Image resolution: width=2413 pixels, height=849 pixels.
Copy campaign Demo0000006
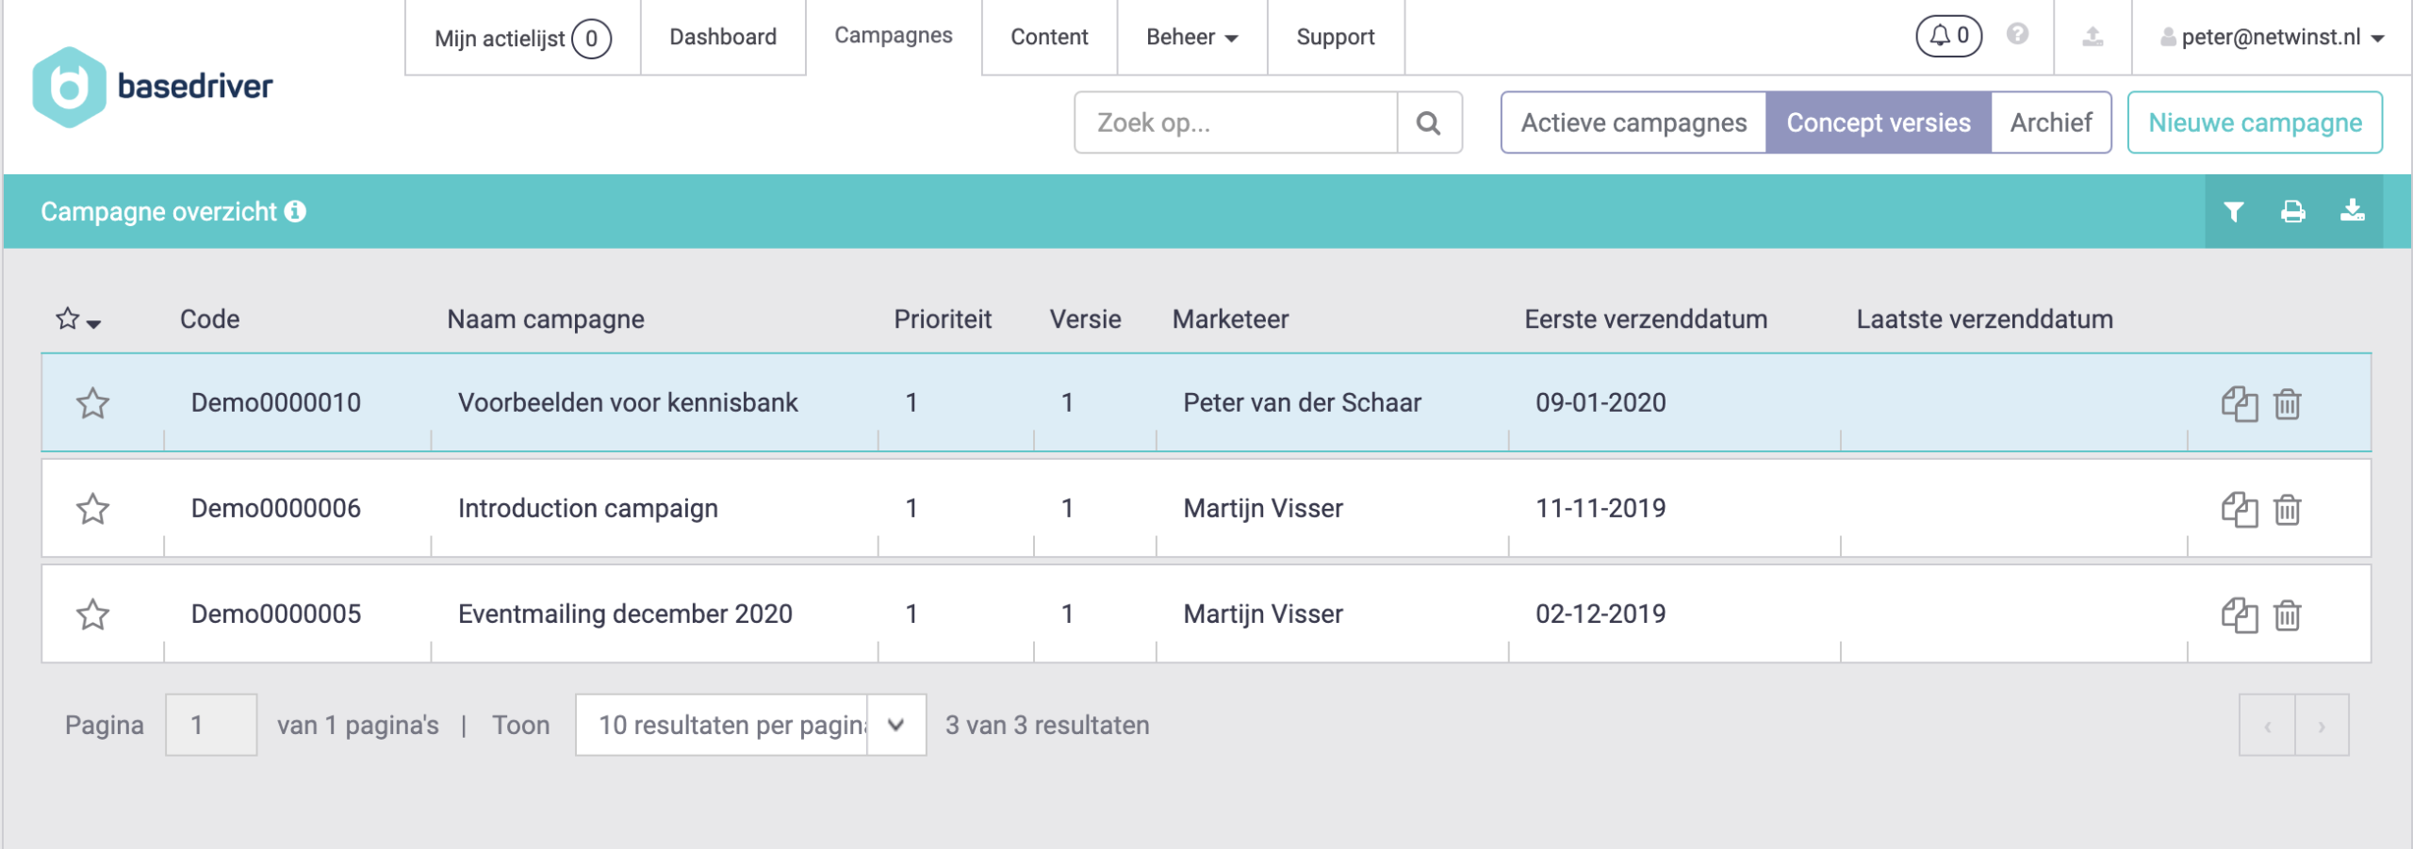point(2240,509)
